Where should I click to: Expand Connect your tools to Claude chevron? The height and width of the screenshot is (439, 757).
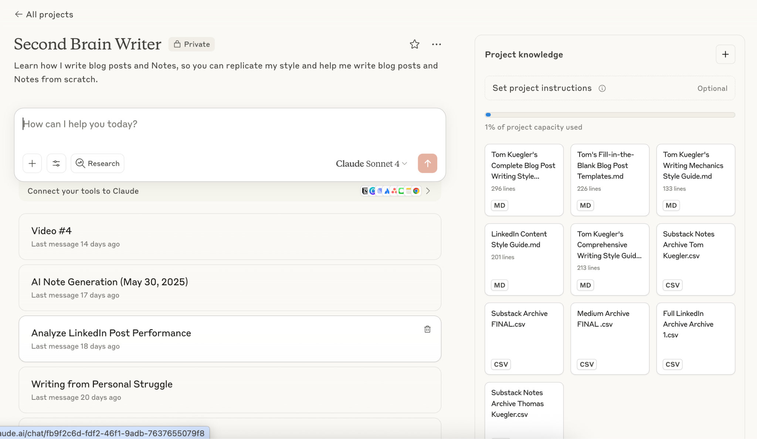click(x=428, y=191)
